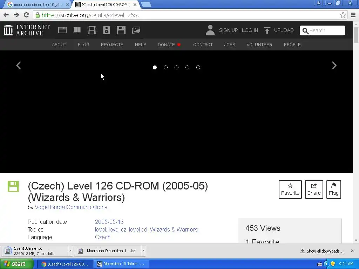The image size is (359, 269).
Task: Show previous carousel image
Action: [x=19, y=65]
